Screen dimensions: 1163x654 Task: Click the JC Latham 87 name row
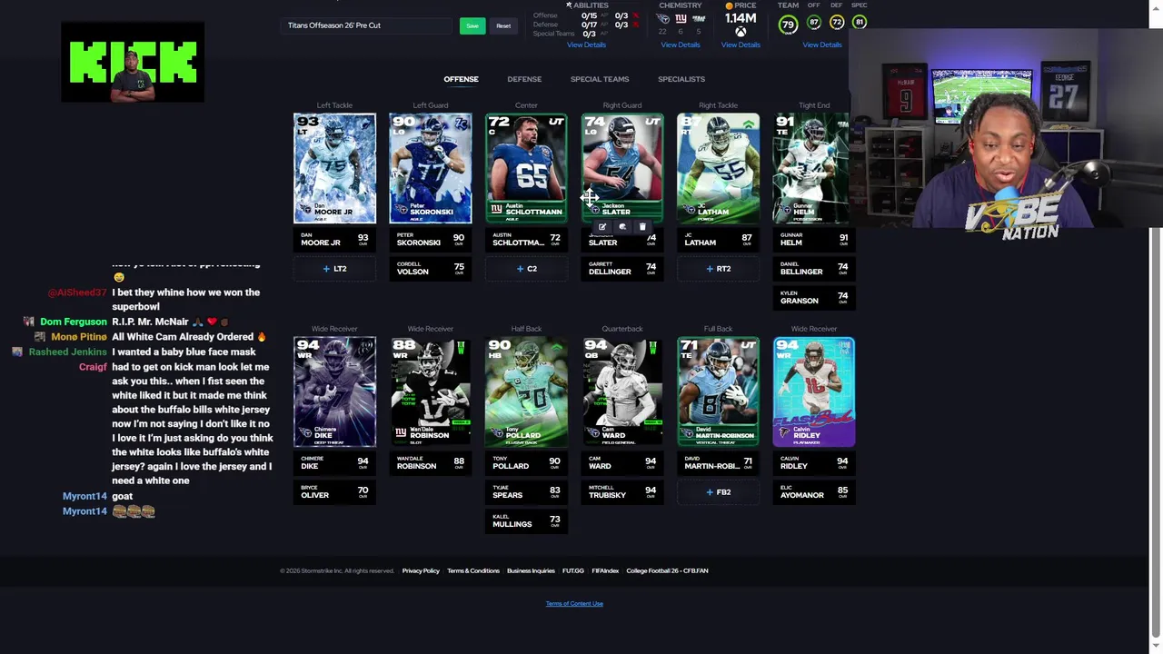pyautogui.click(x=718, y=239)
